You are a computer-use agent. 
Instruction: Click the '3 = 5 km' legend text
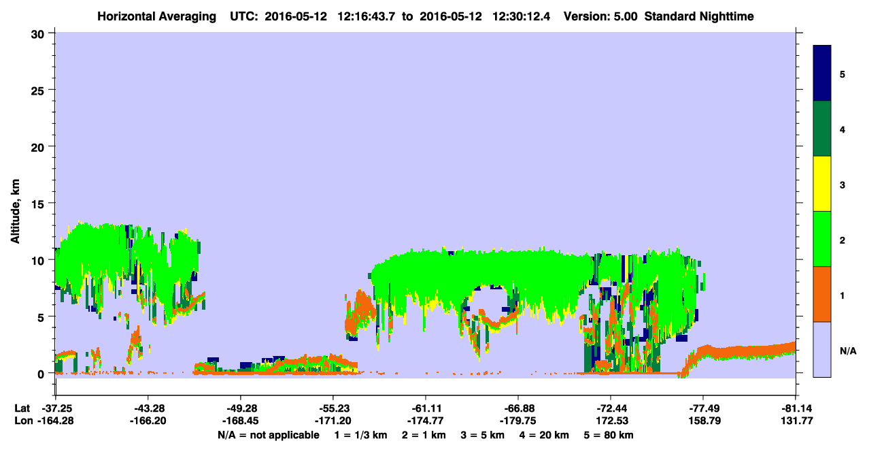(483, 435)
